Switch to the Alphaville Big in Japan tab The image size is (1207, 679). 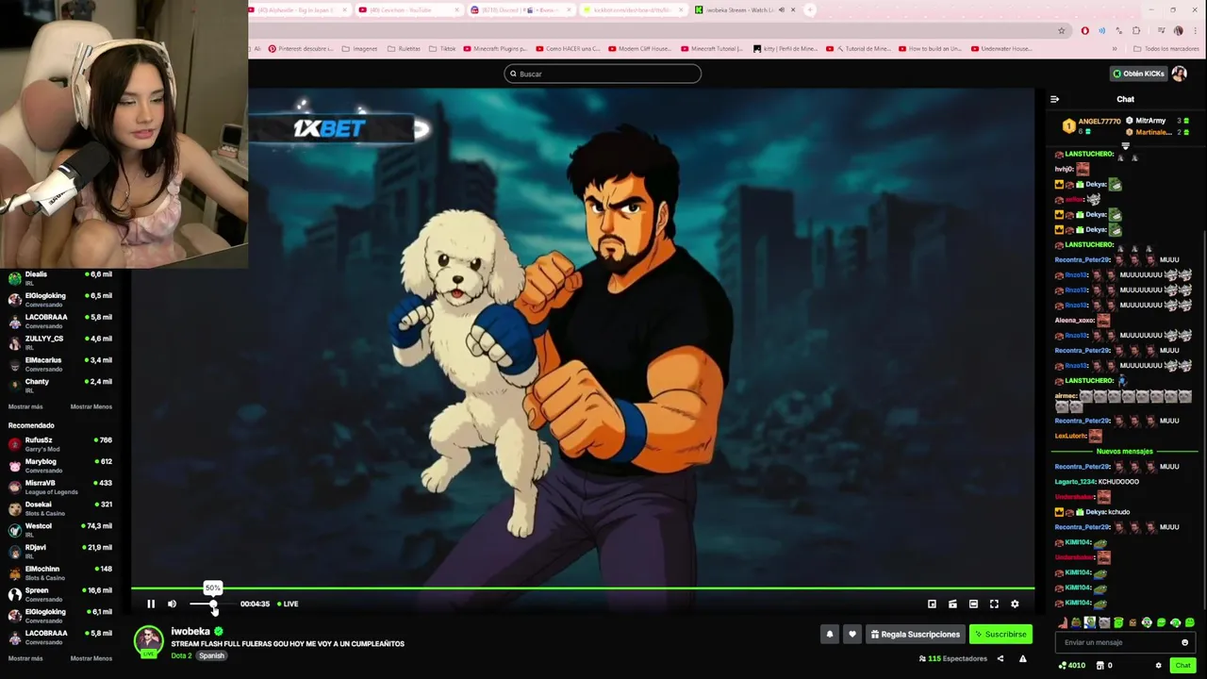tap(299, 9)
